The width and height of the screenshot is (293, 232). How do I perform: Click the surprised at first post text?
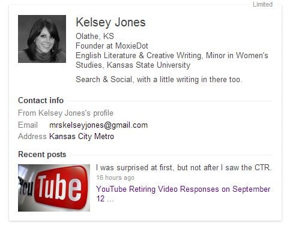(184, 167)
